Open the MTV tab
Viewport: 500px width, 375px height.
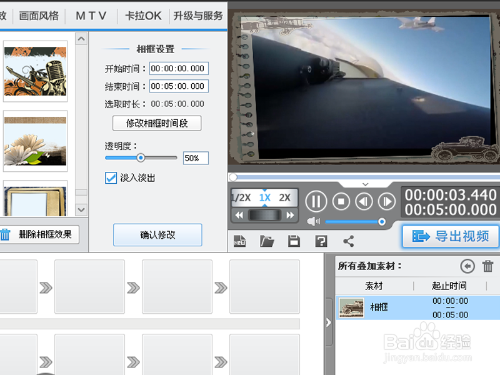click(x=91, y=16)
